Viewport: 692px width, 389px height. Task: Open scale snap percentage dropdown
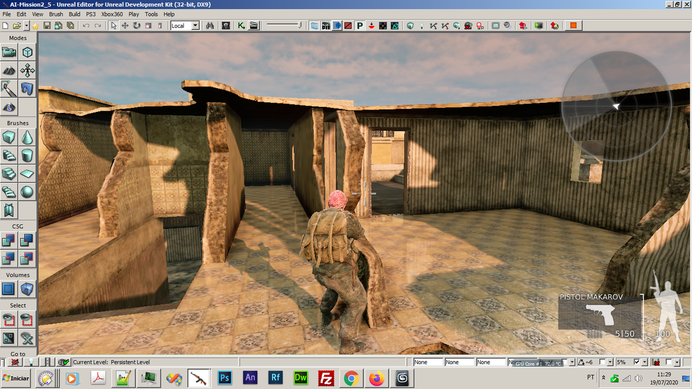pos(645,362)
